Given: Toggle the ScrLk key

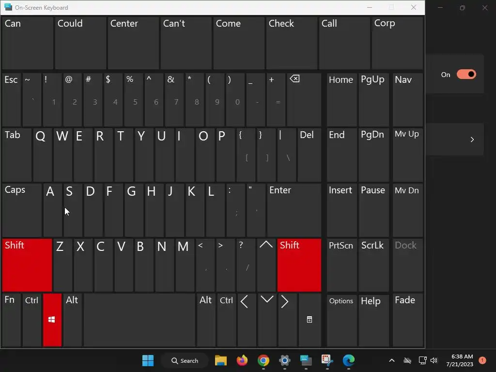Looking at the screenshot, I should pos(374,265).
